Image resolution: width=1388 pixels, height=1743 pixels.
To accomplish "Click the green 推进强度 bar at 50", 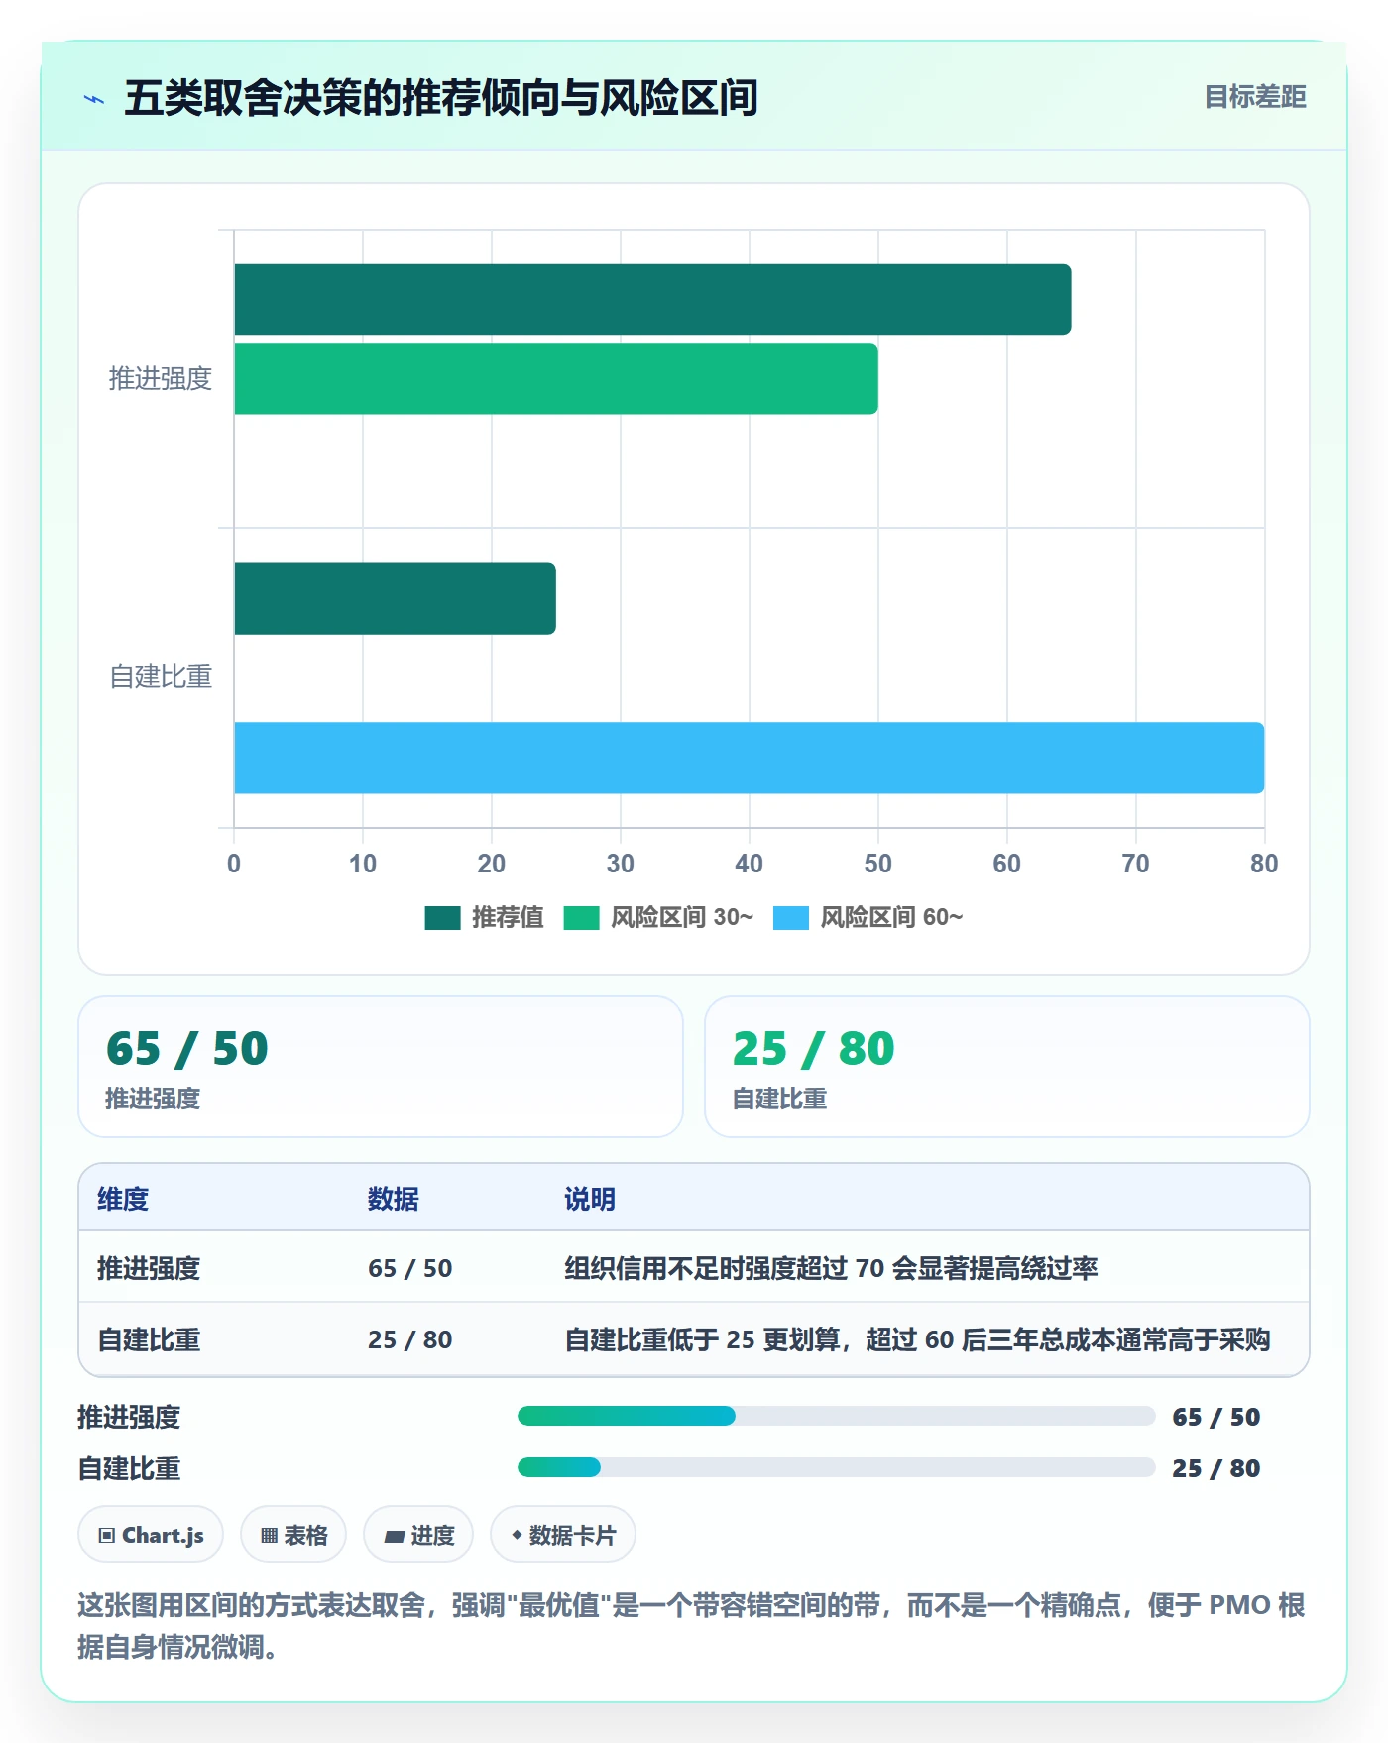I will (x=556, y=379).
